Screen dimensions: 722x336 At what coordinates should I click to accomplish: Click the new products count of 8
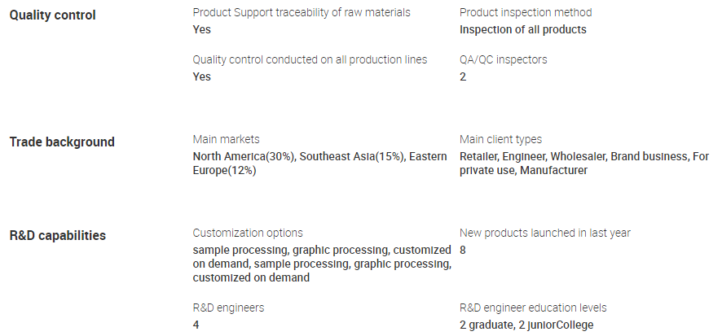click(463, 250)
